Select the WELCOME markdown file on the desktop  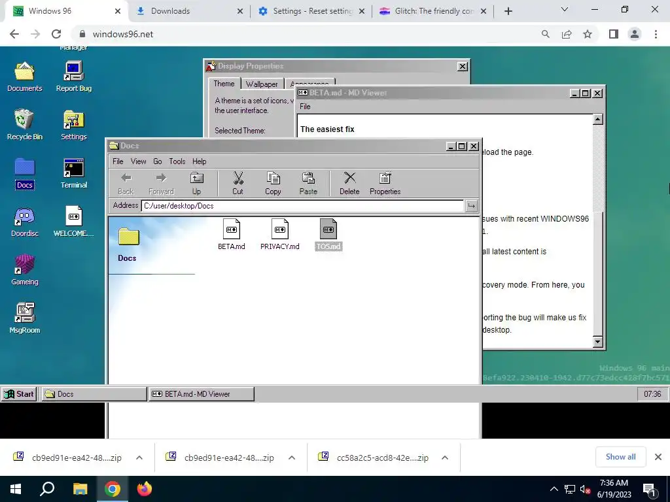coord(73,222)
